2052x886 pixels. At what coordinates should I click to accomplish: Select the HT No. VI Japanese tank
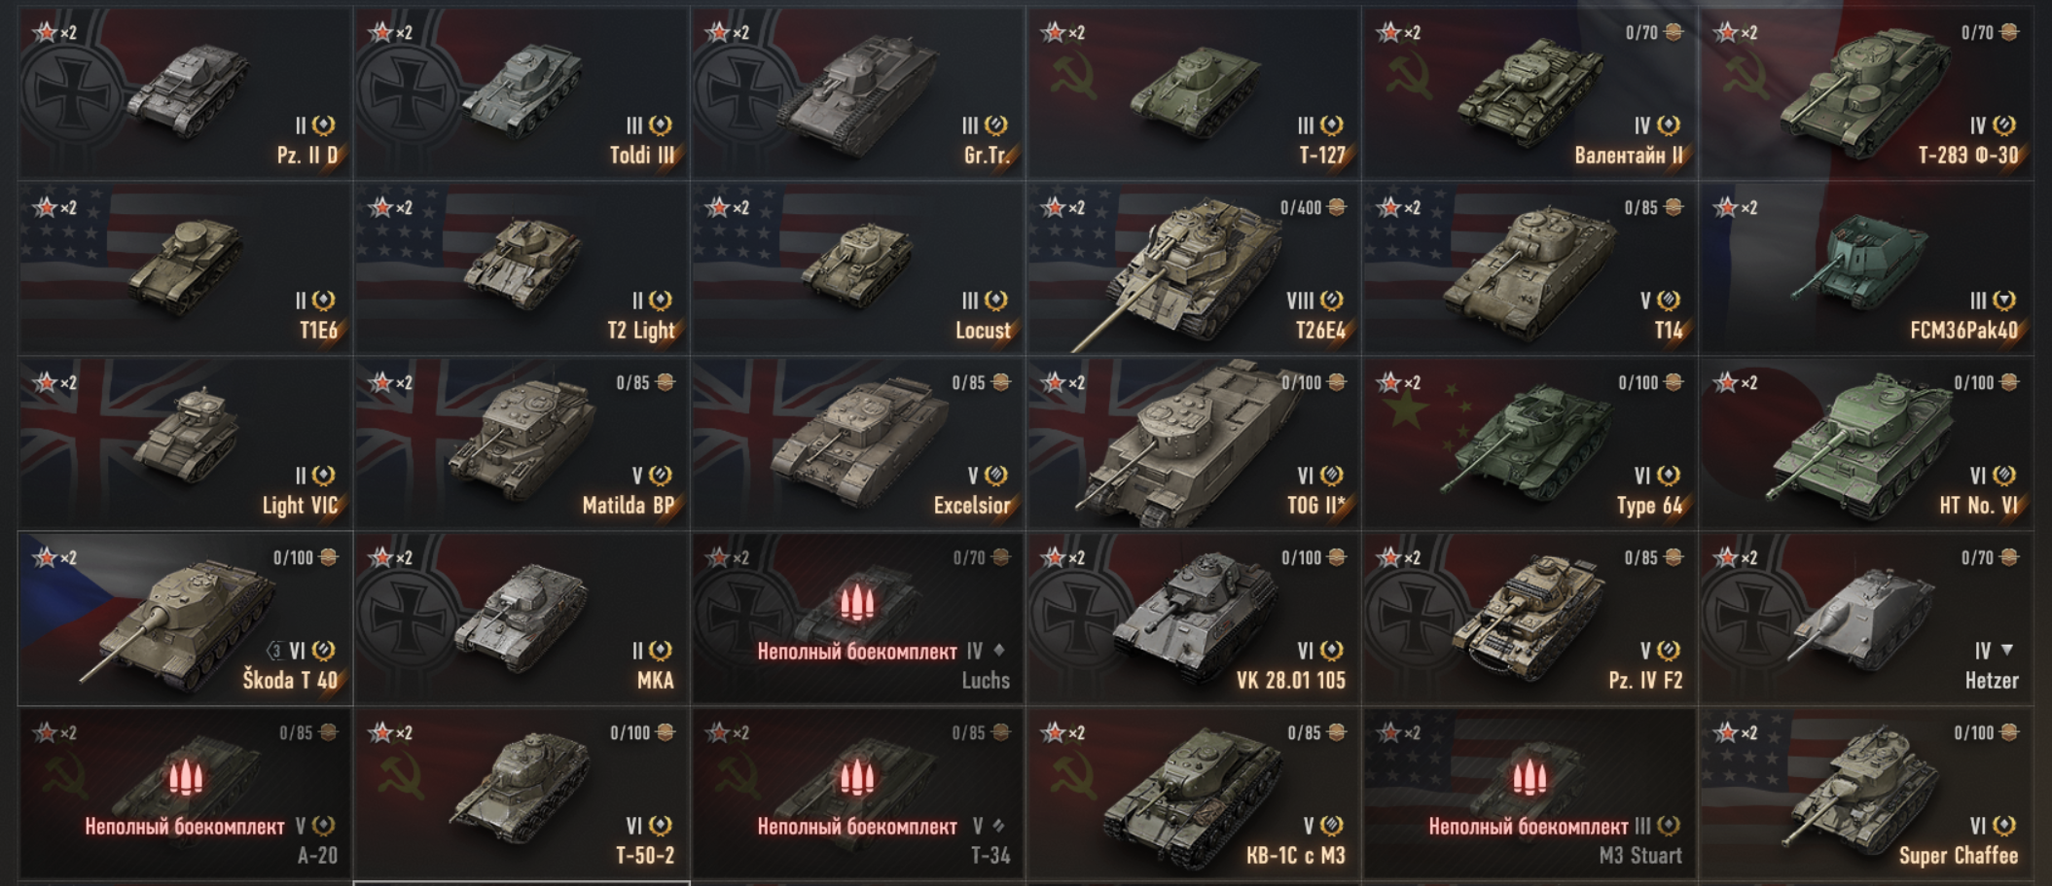(x=1866, y=443)
